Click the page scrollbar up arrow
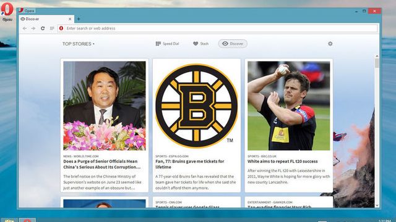Viewport: 396px width, 222px height. tap(377, 56)
